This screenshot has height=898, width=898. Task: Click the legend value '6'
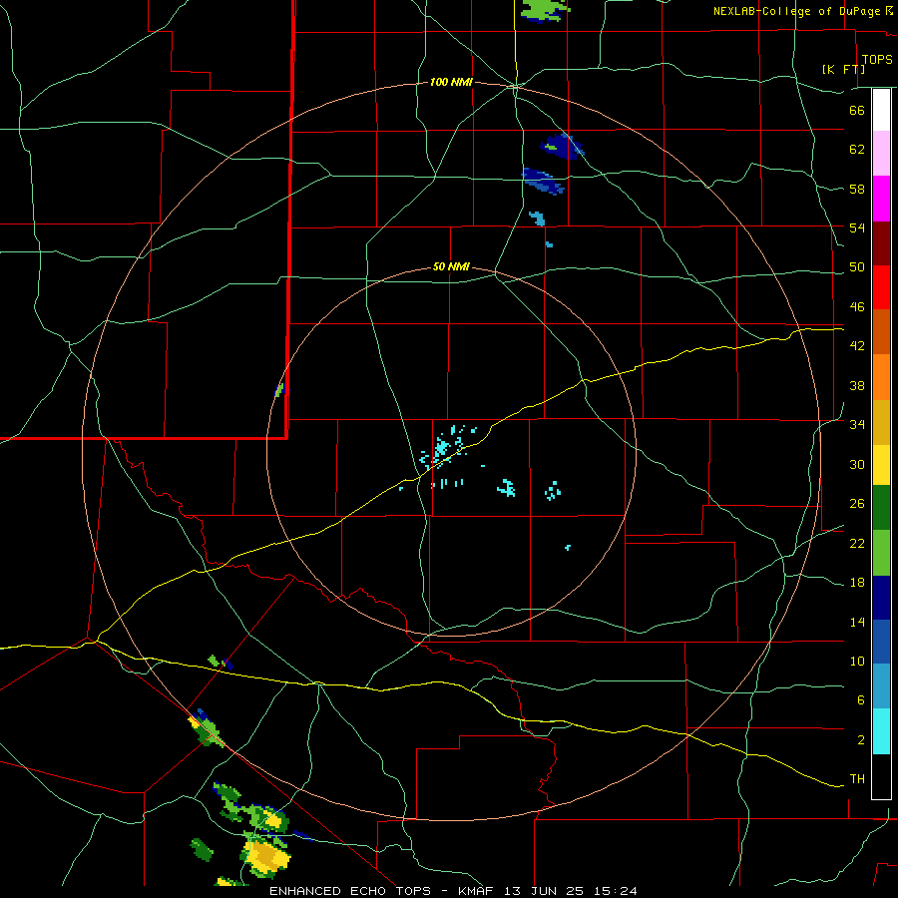861,700
